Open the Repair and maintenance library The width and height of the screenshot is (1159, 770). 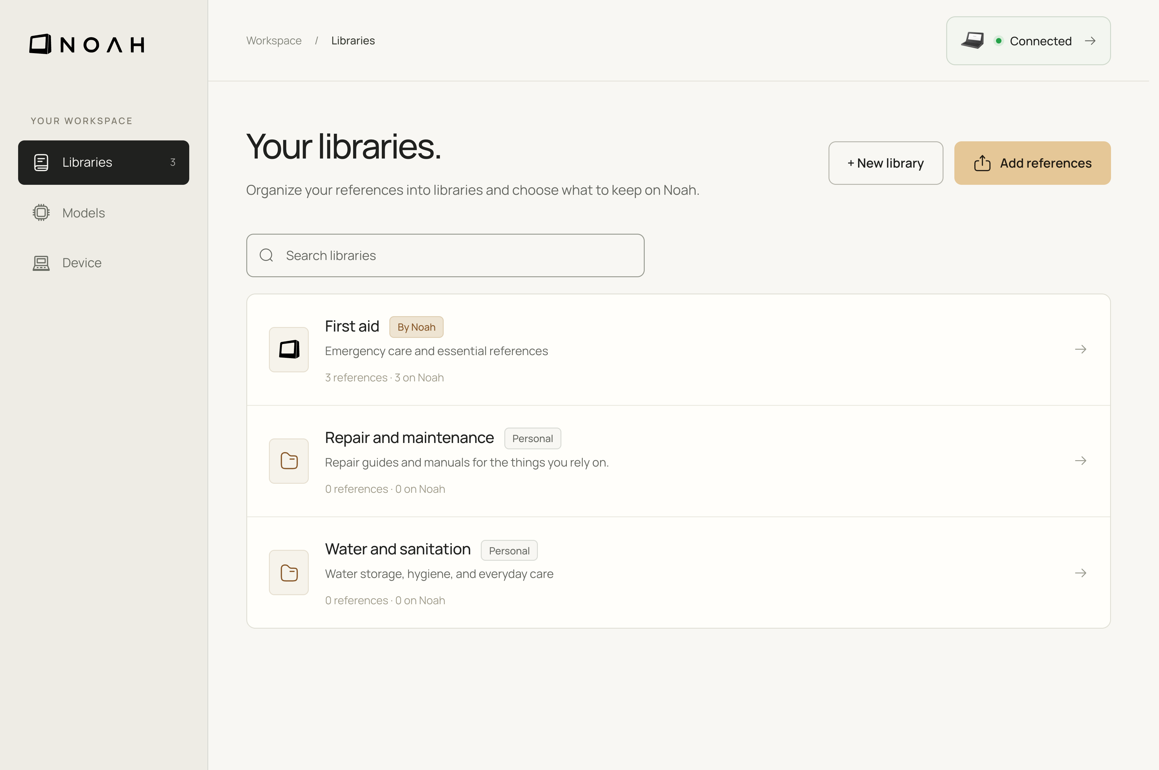(x=678, y=461)
